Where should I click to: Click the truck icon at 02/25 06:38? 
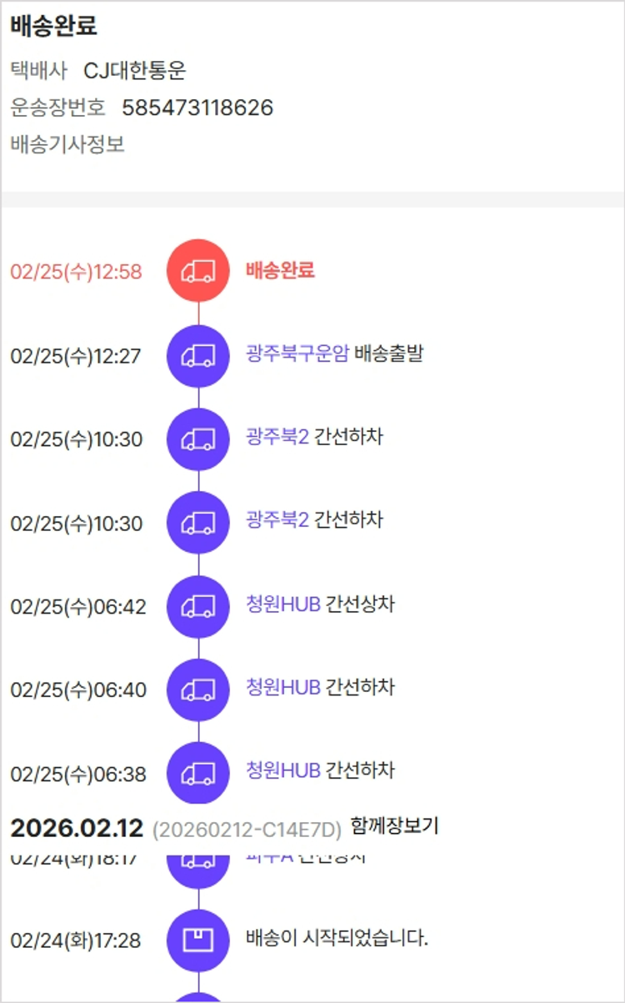click(x=198, y=773)
